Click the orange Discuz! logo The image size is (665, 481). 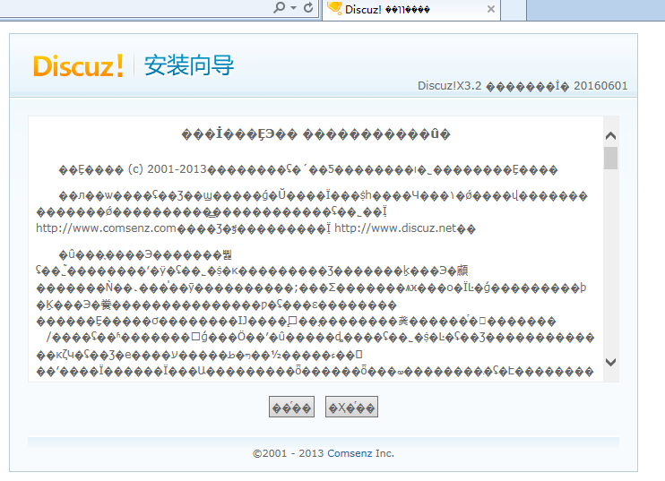79,66
